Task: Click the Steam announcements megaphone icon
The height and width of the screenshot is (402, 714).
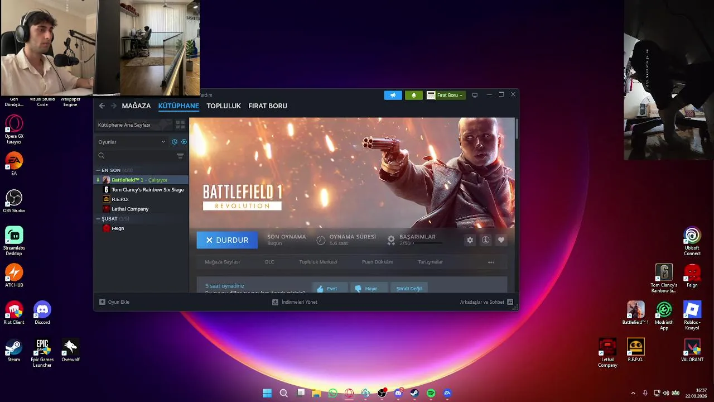Action: [393, 95]
